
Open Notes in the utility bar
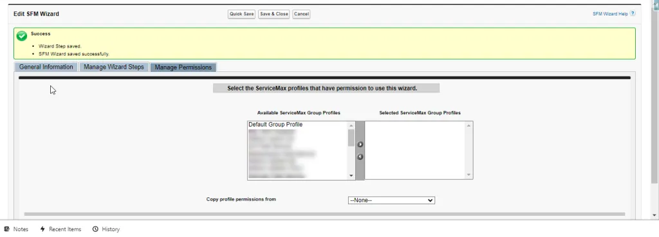pyautogui.click(x=16, y=229)
